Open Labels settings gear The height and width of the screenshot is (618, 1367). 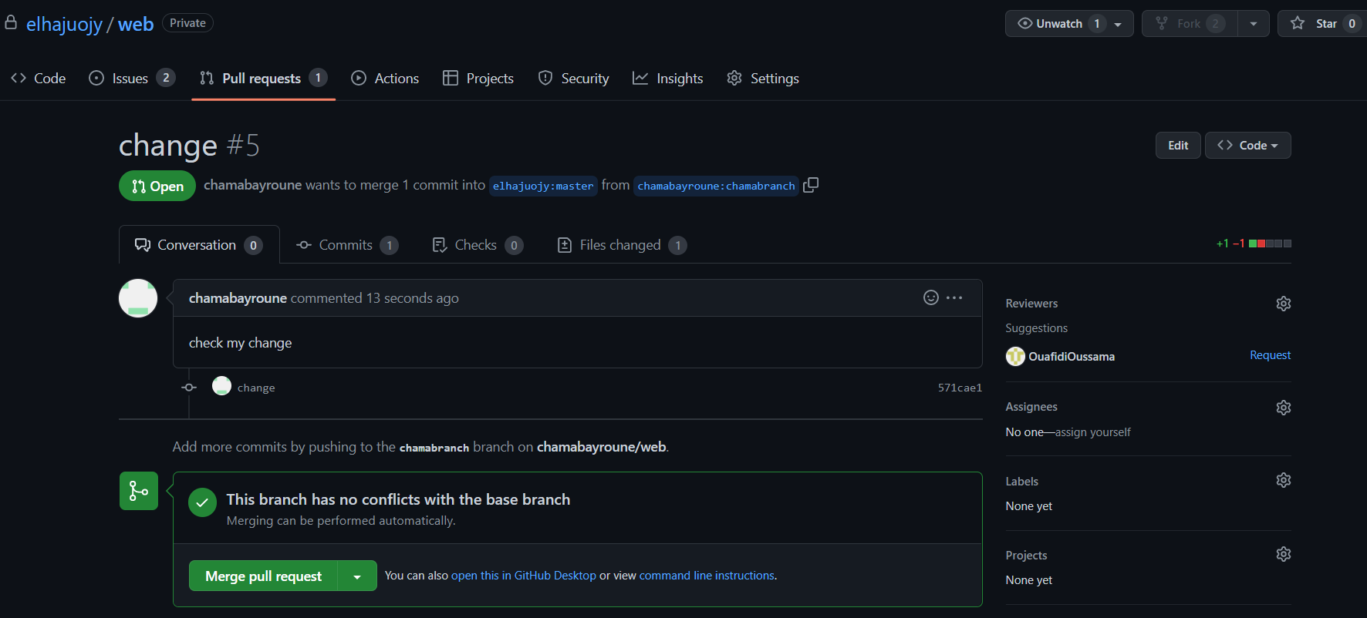point(1284,480)
